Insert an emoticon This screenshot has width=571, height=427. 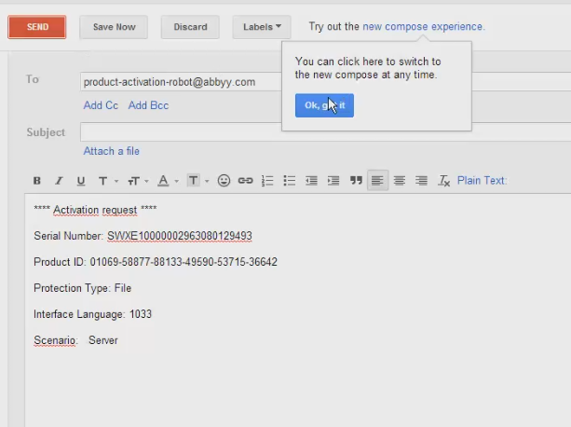coord(224,181)
